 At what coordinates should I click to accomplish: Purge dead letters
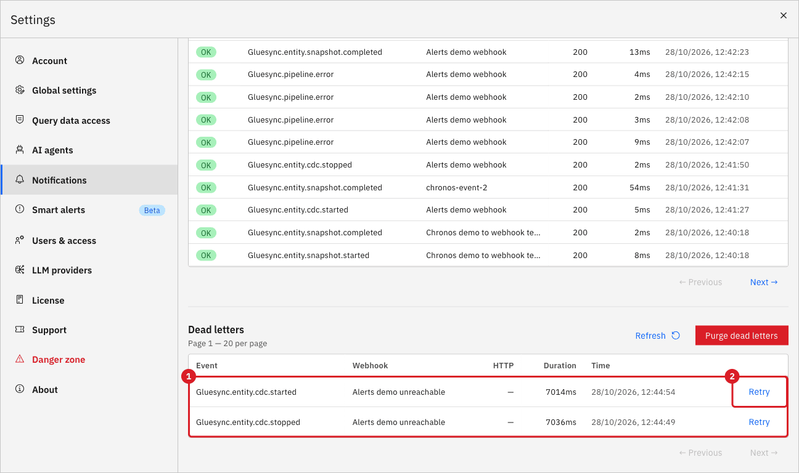pyautogui.click(x=742, y=336)
